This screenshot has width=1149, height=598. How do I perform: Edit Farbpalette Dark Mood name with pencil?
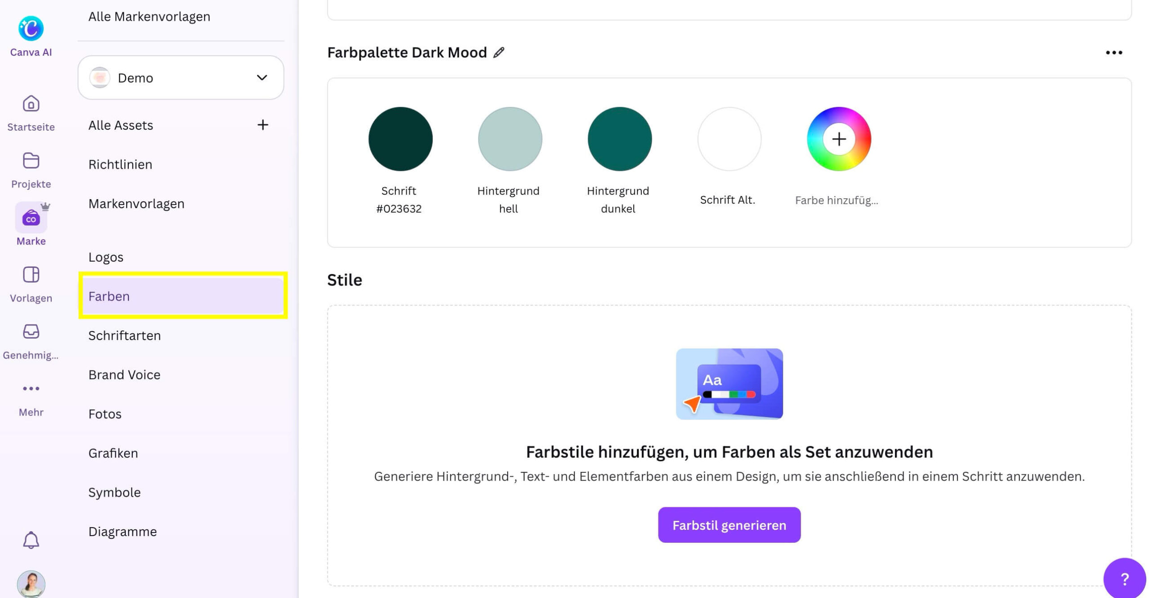coord(499,52)
